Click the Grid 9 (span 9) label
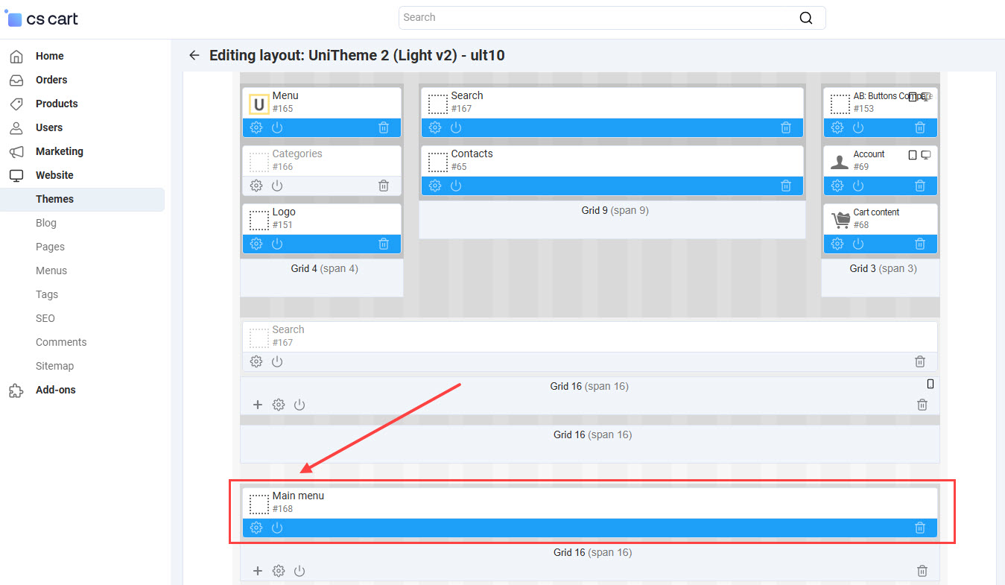Viewport: 1005px width, 585px height. coord(615,210)
